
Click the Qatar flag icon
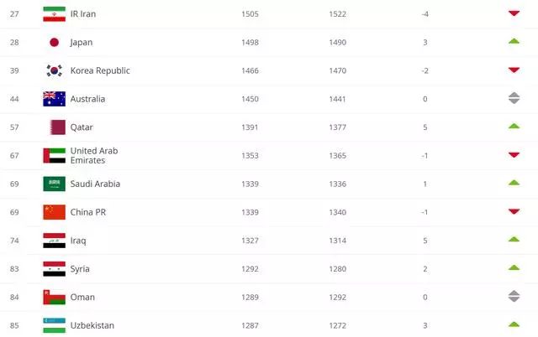[58, 127]
